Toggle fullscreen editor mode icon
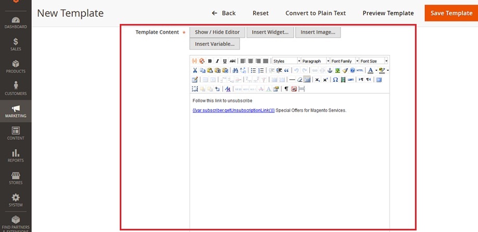The image size is (478, 232). [379, 79]
